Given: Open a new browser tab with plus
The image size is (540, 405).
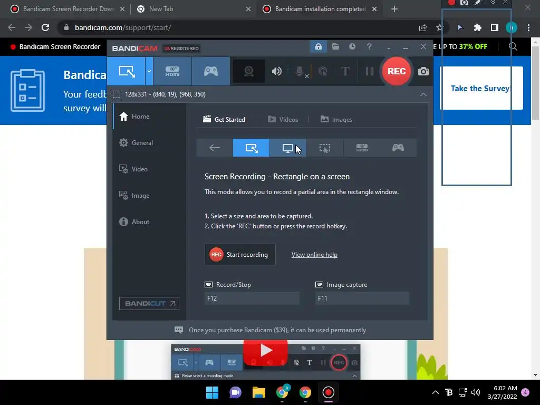Looking at the screenshot, I should coord(394,9).
